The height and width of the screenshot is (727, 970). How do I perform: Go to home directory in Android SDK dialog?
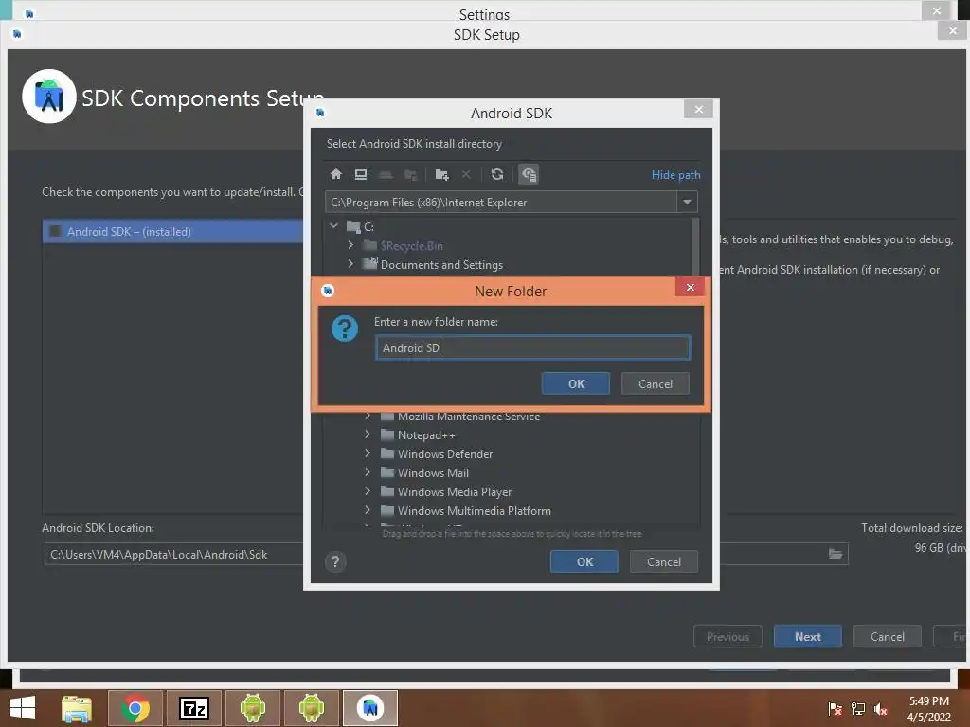pyautogui.click(x=336, y=174)
